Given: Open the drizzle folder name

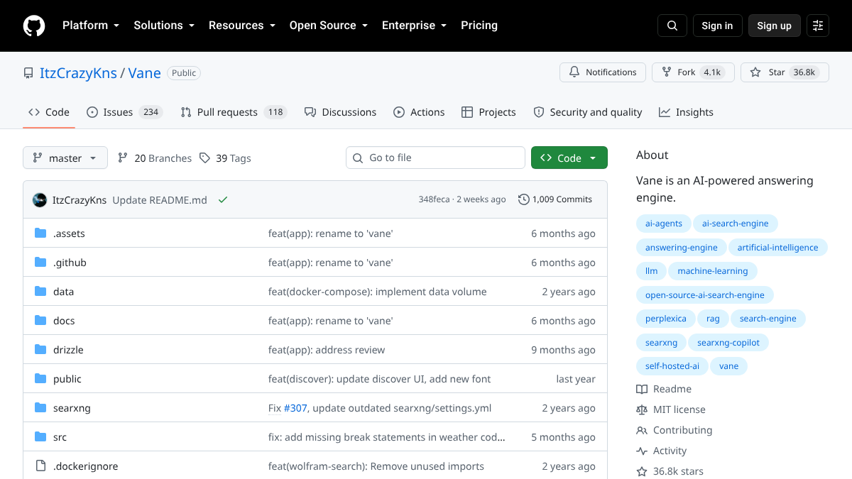Looking at the screenshot, I should coord(68,350).
